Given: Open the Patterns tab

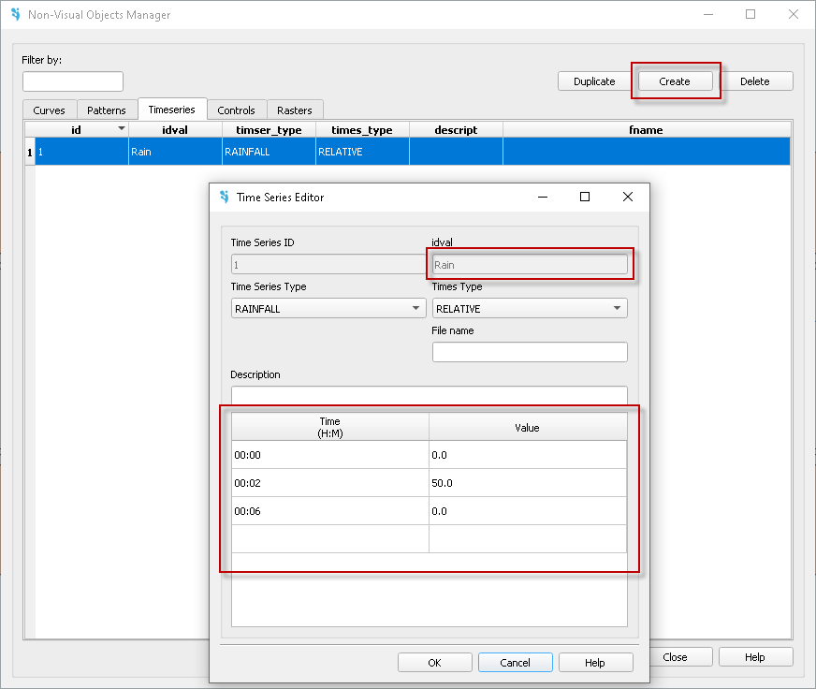Looking at the screenshot, I should pyautogui.click(x=107, y=110).
